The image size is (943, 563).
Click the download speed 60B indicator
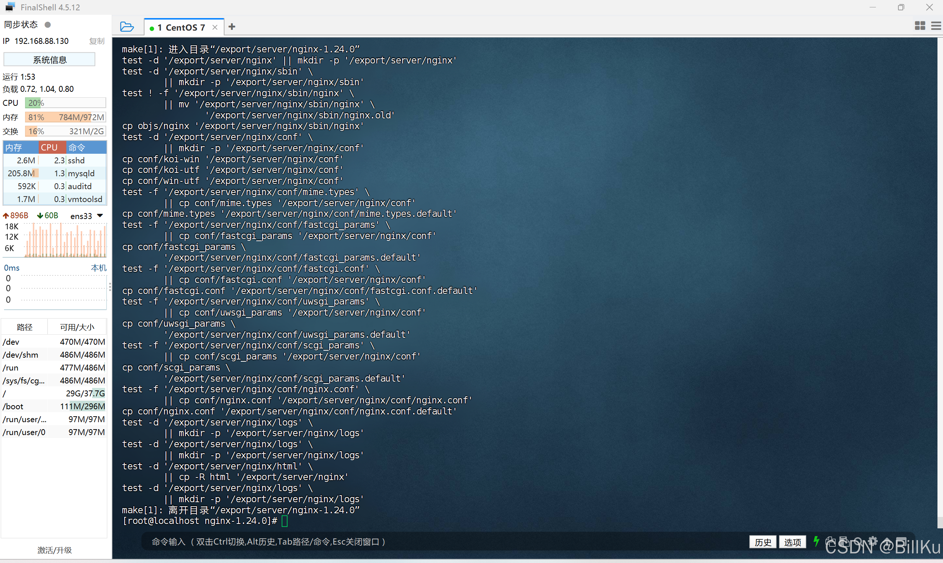[x=48, y=215]
